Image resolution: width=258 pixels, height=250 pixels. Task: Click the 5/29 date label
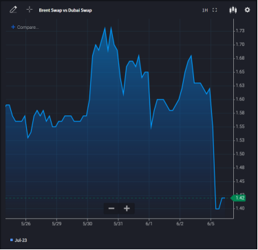point(56,223)
